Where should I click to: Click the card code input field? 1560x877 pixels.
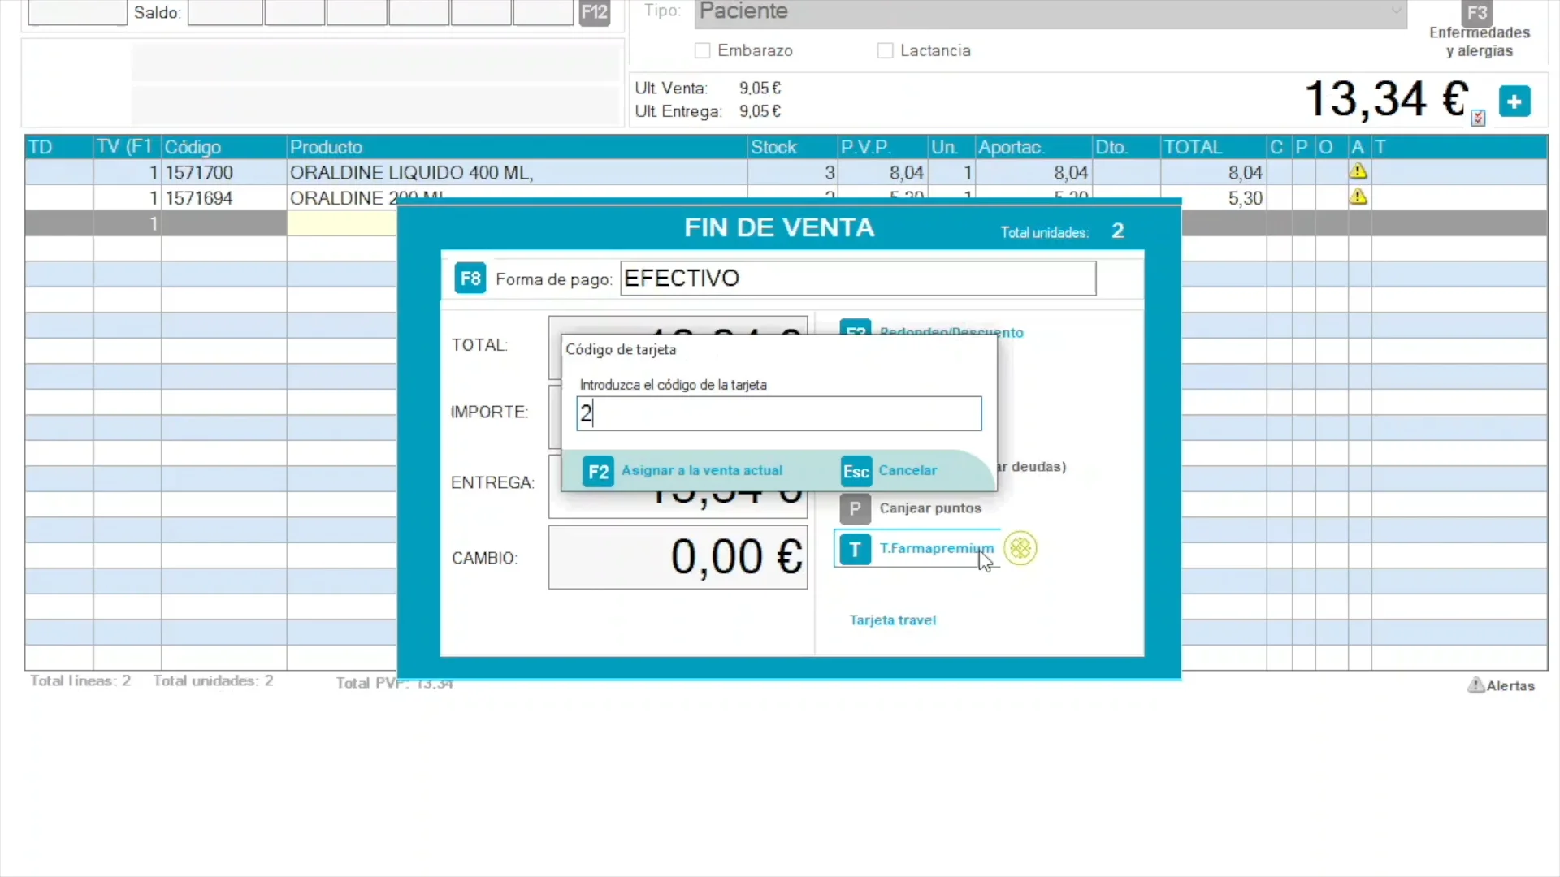[x=778, y=414]
